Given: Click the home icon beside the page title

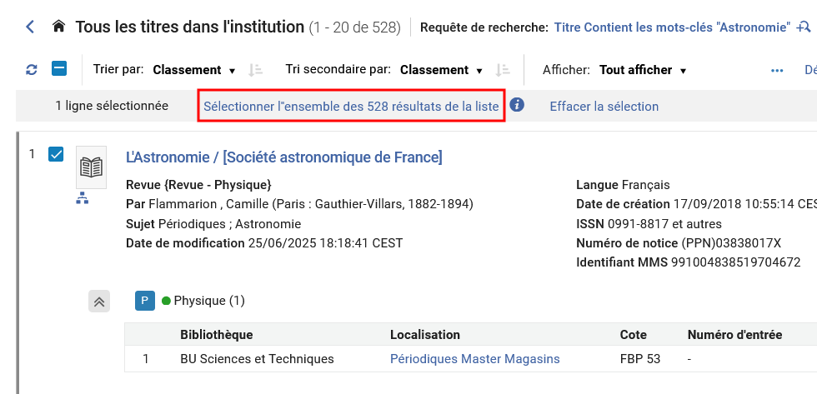Looking at the screenshot, I should pos(58,27).
